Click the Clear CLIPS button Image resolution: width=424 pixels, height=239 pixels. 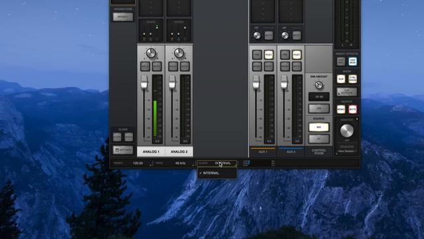click(x=117, y=137)
